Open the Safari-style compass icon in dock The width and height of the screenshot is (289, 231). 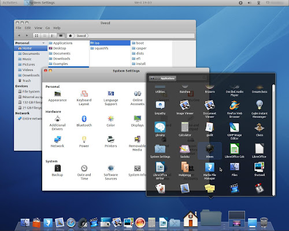point(71,223)
